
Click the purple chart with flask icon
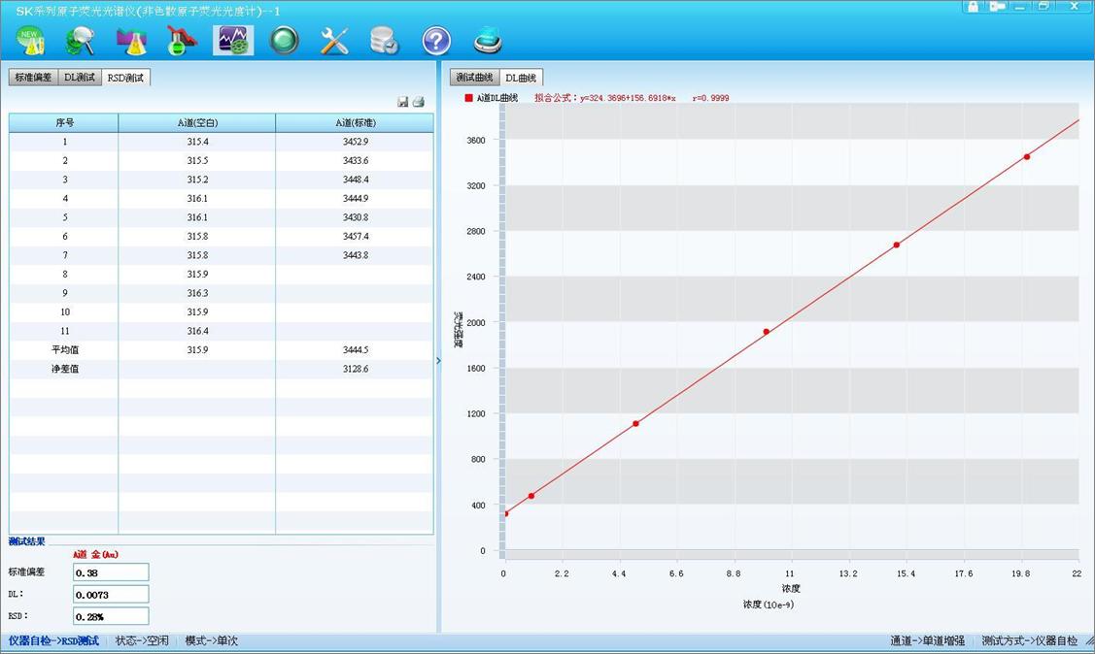[131, 41]
